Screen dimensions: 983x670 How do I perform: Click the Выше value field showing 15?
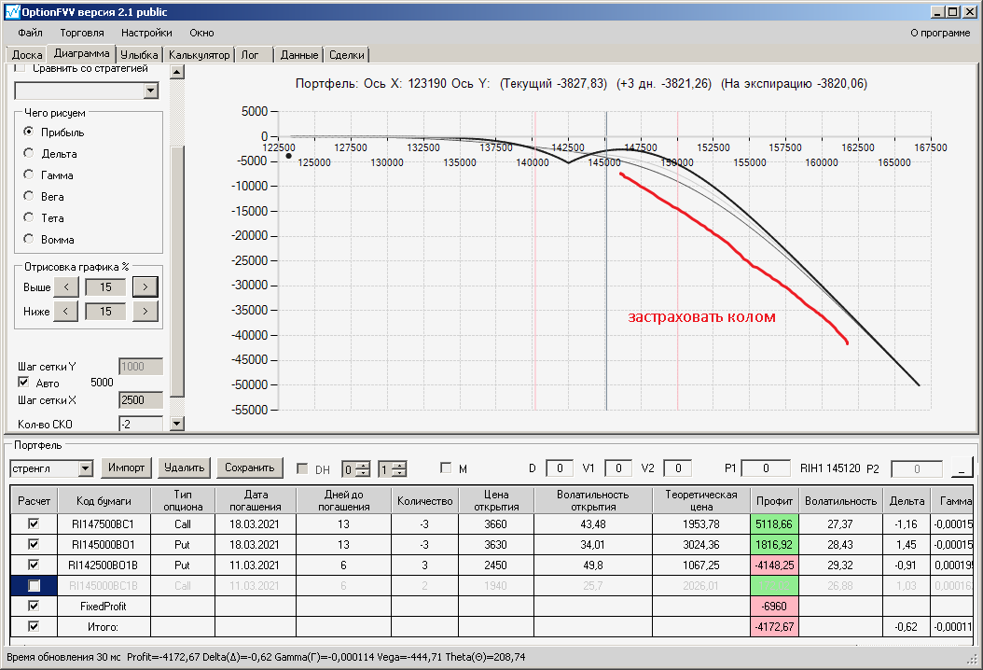(105, 286)
